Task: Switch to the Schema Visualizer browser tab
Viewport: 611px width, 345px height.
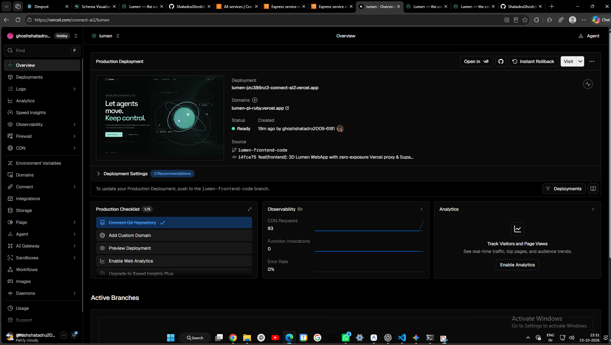Action: (95, 6)
